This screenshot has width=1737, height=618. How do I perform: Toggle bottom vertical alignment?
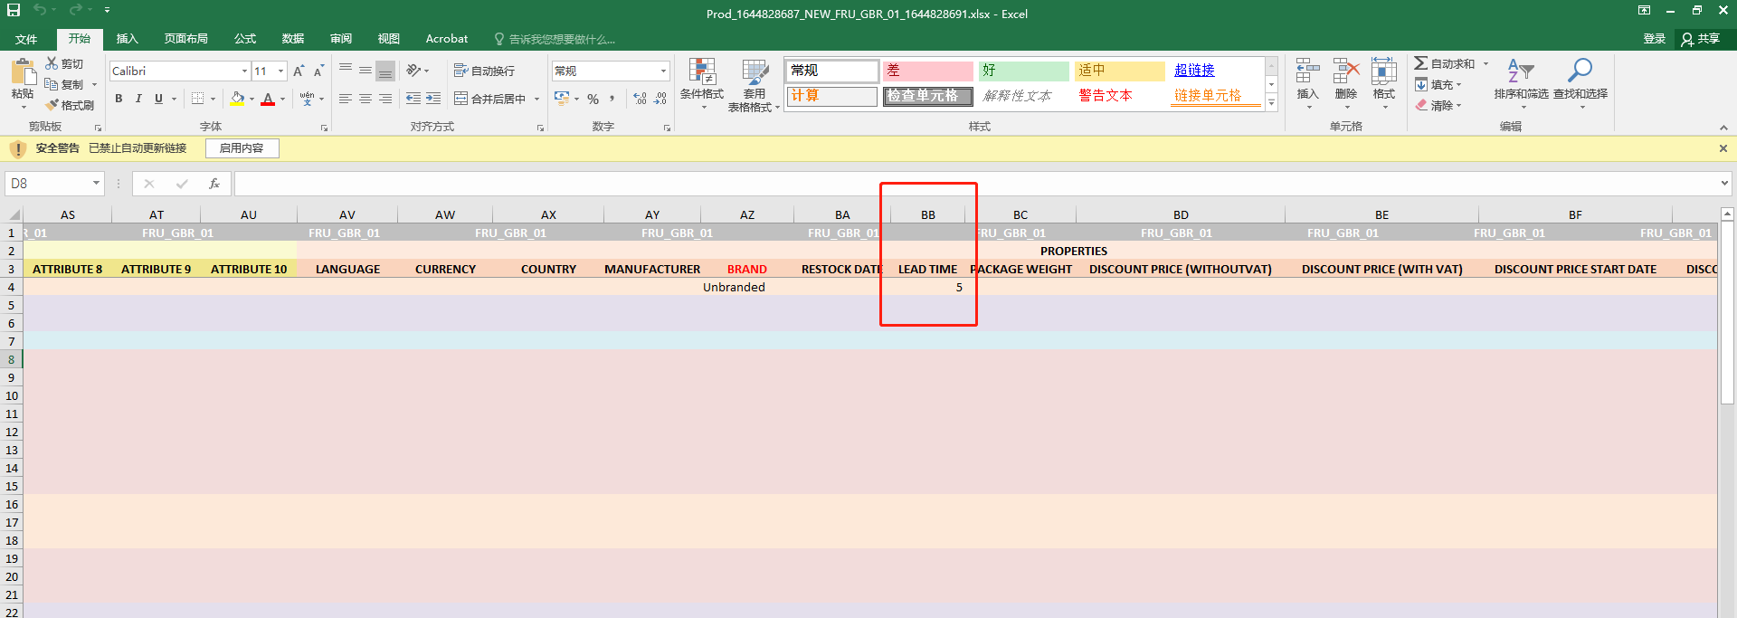click(x=385, y=70)
